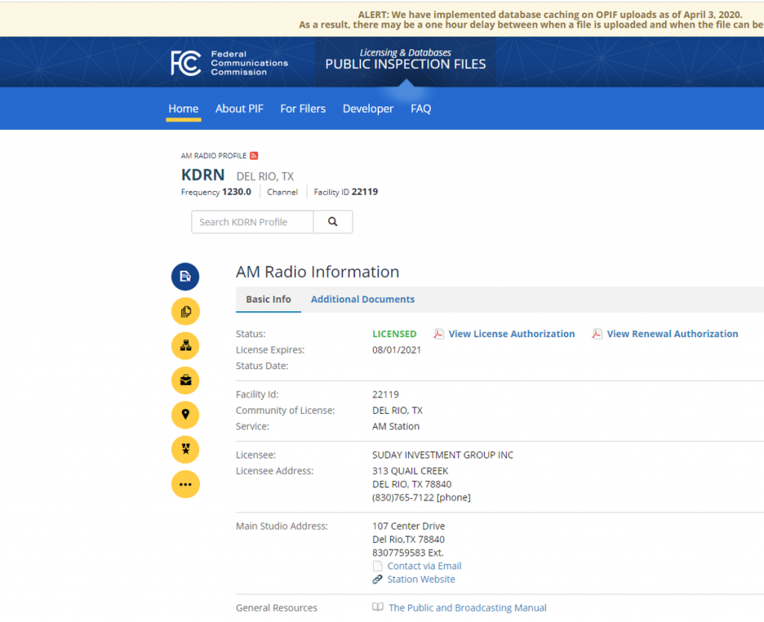Image resolution: width=764 pixels, height=622 pixels.
Task: Open View License Authorization link
Action: point(512,333)
